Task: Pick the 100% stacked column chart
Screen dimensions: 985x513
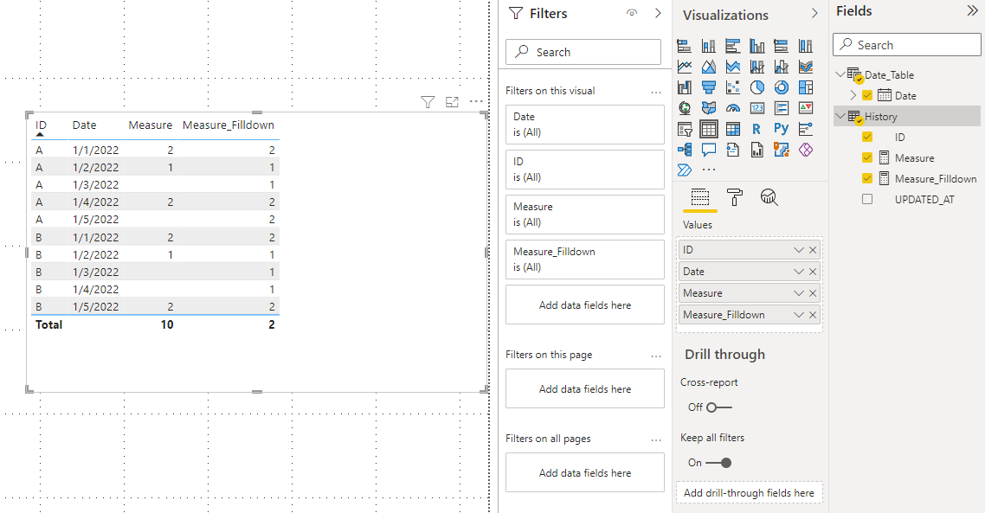Action: pos(805,46)
